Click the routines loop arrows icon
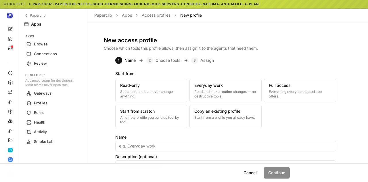368x182 pixels. click(10, 92)
